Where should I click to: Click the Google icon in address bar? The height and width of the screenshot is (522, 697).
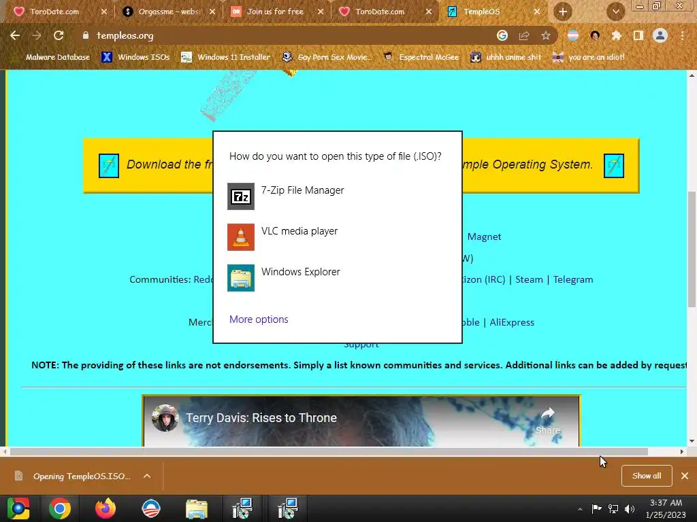(502, 35)
